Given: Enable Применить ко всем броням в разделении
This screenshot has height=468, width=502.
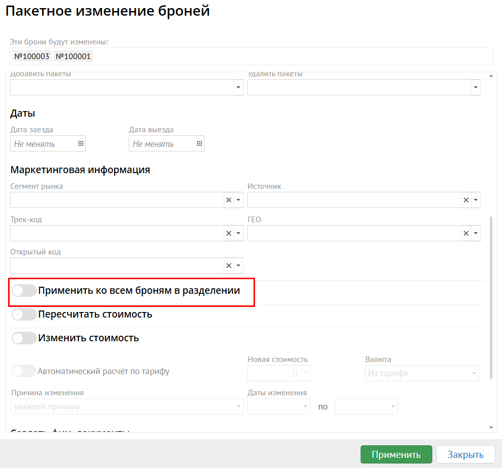Looking at the screenshot, I should 24,291.
